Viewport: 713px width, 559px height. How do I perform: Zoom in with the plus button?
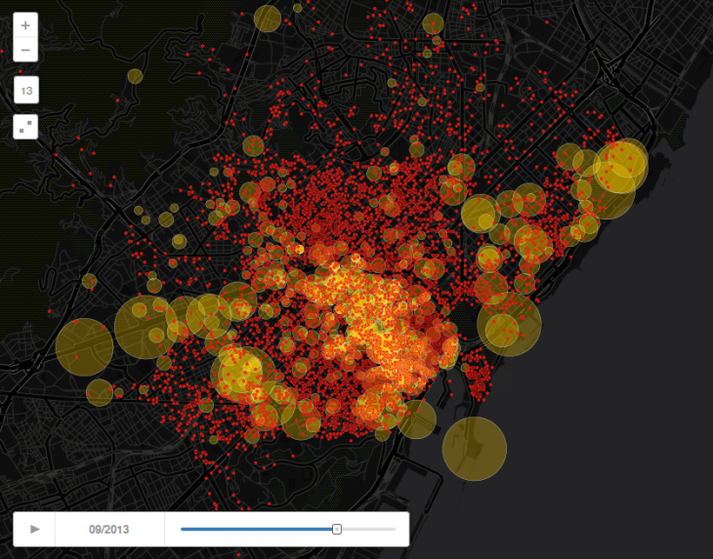[x=25, y=26]
